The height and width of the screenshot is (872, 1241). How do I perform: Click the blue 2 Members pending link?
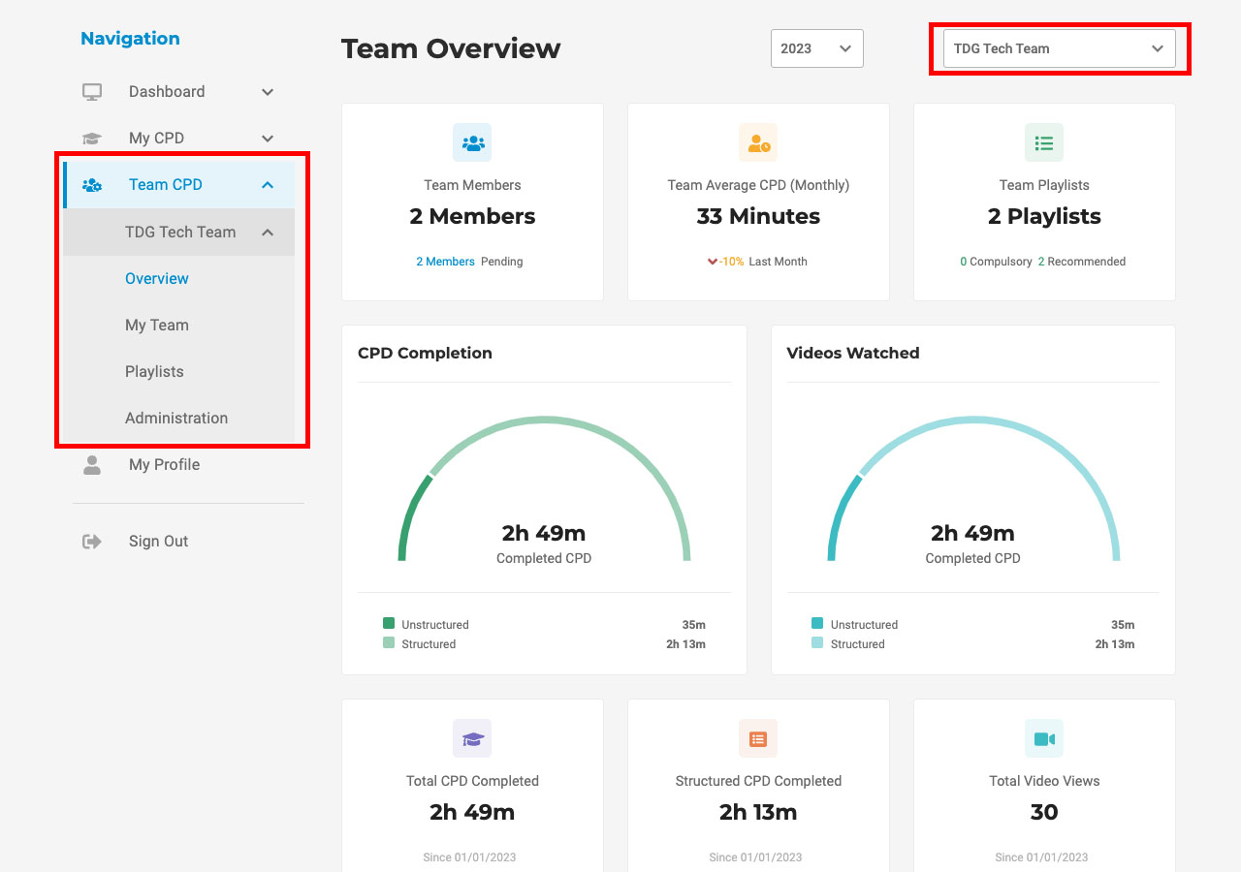[x=445, y=262]
